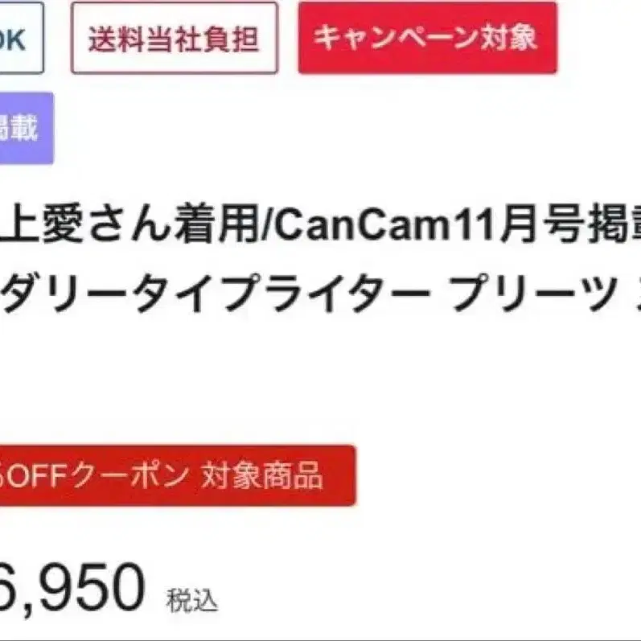Open the OFFクーポン 対象商品 coupon badge

coord(177,475)
